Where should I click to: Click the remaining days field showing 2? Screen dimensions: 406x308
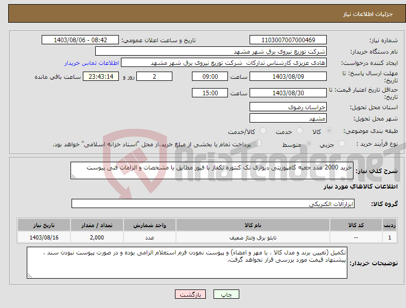click(x=154, y=76)
